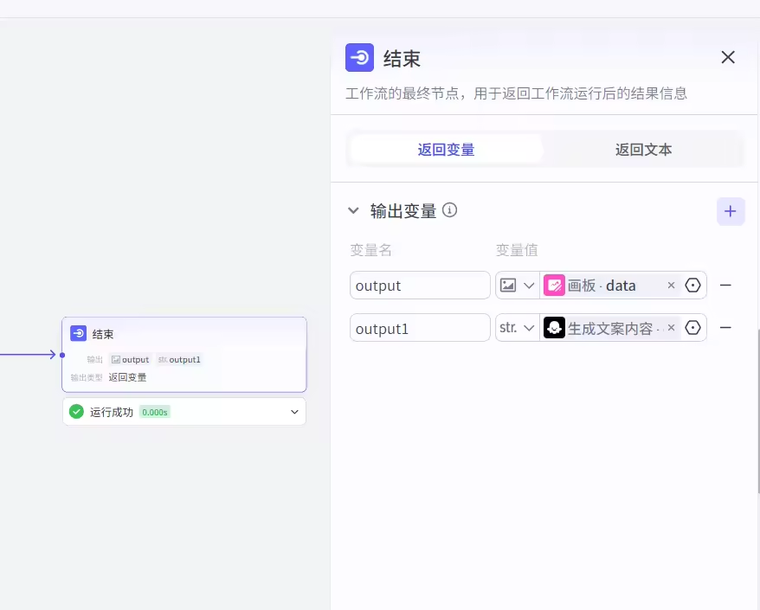Click the hexagon settings icon for output

pos(693,286)
